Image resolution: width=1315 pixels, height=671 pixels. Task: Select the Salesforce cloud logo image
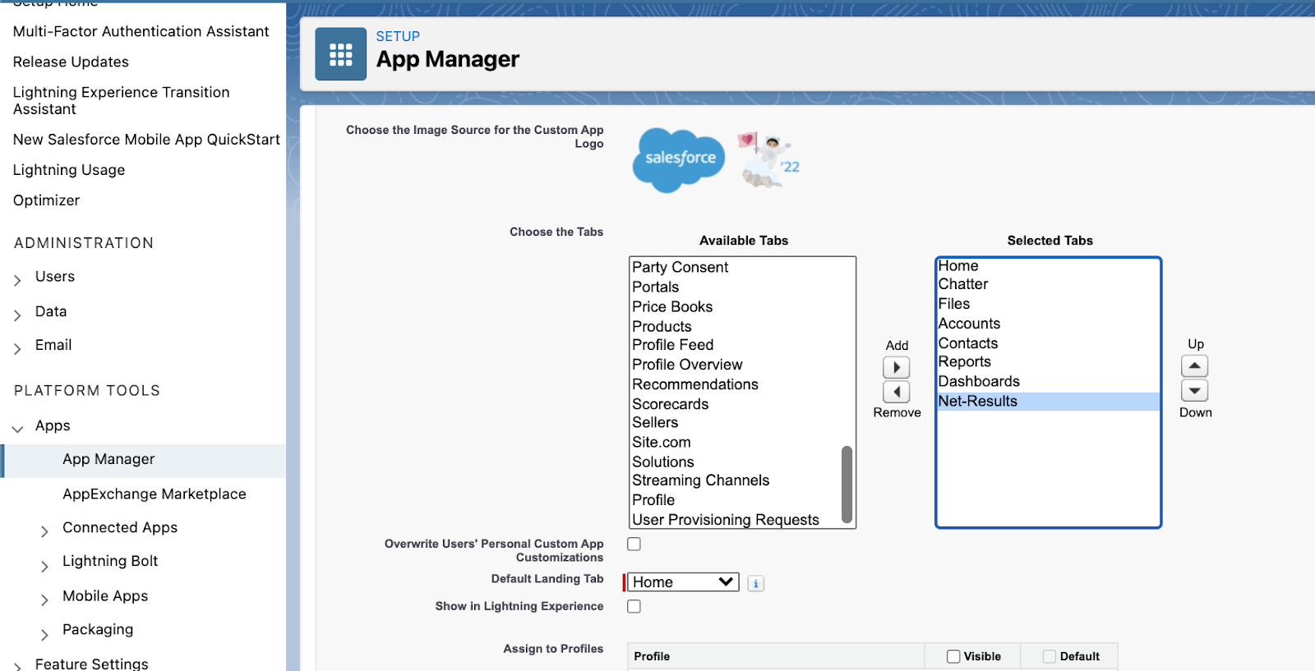pos(679,160)
